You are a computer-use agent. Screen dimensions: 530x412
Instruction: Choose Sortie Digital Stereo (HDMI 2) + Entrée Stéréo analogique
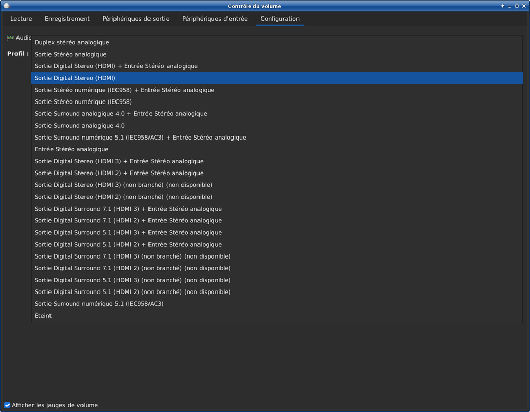(x=277, y=173)
